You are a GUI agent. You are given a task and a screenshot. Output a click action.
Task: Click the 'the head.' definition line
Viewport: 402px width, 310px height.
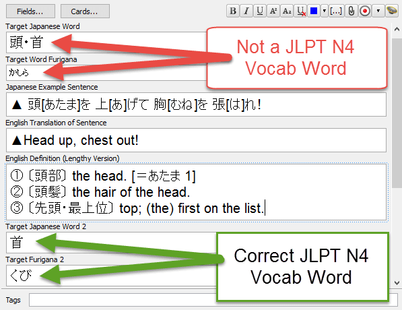100,176
